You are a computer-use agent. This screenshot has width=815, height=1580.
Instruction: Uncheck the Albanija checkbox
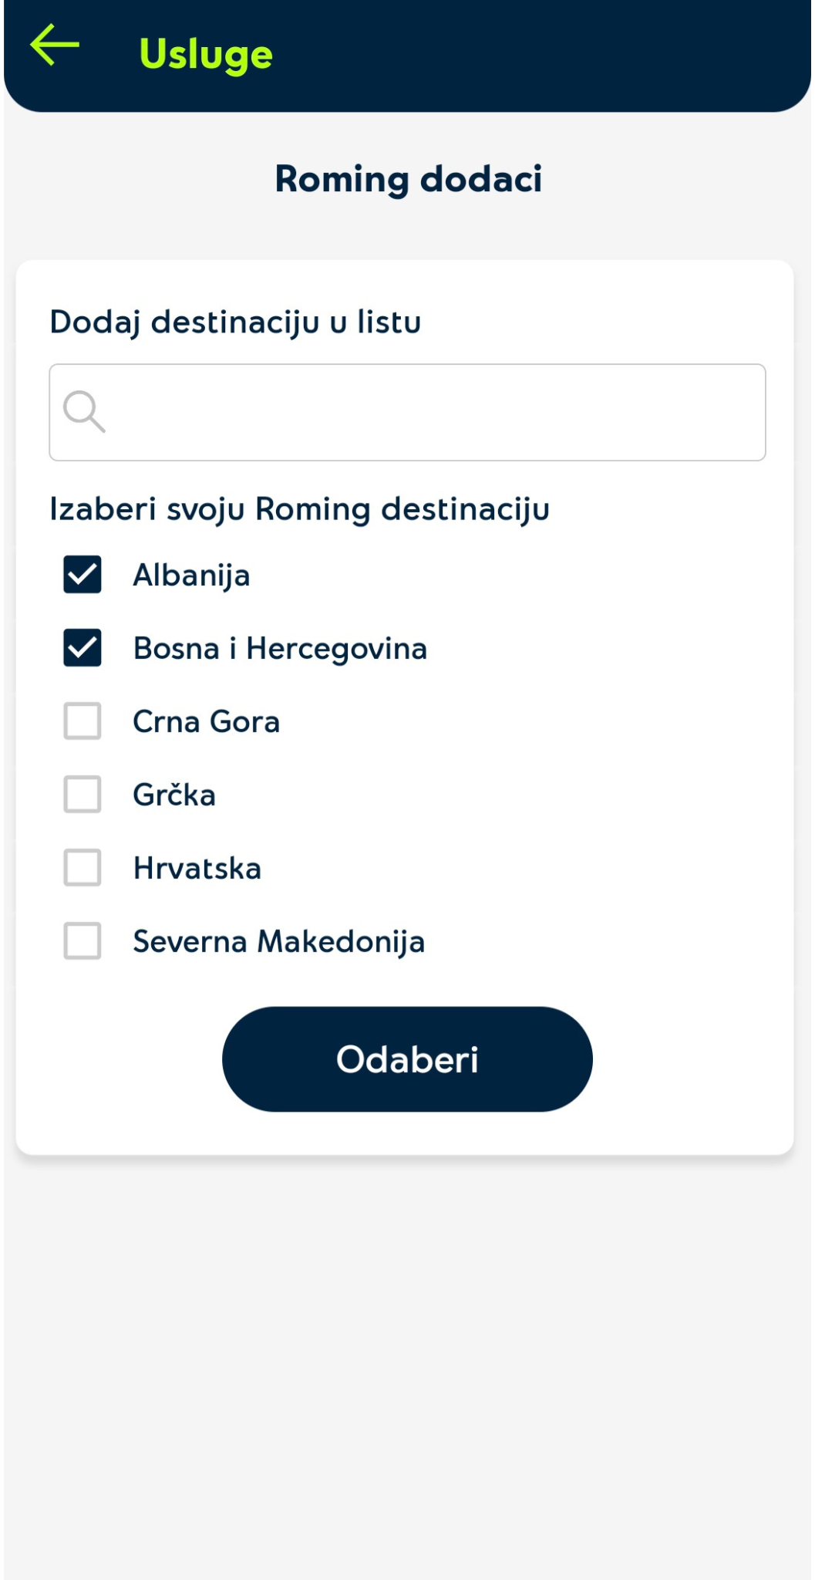coord(83,575)
